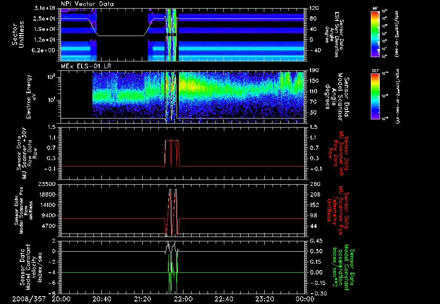Image resolution: width=440 pixels, height=304 pixels.
Task: Click the 23500 scanner position tick value
Action: click(x=47, y=184)
